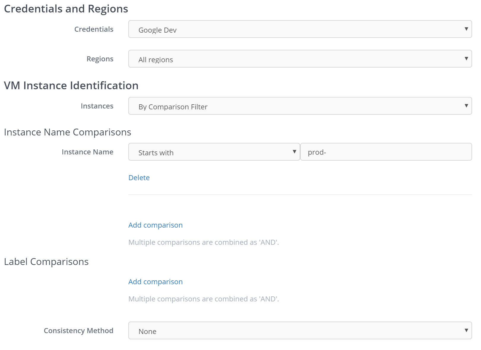Click the Consistency Method field label
Viewport: 481px width, 350px height.
[78, 331]
